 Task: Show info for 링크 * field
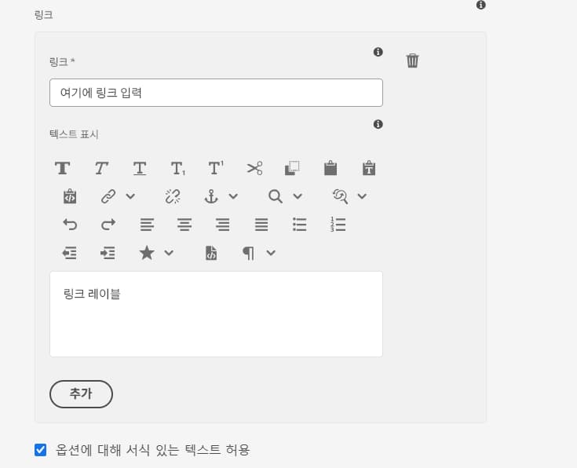tap(378, 52)
